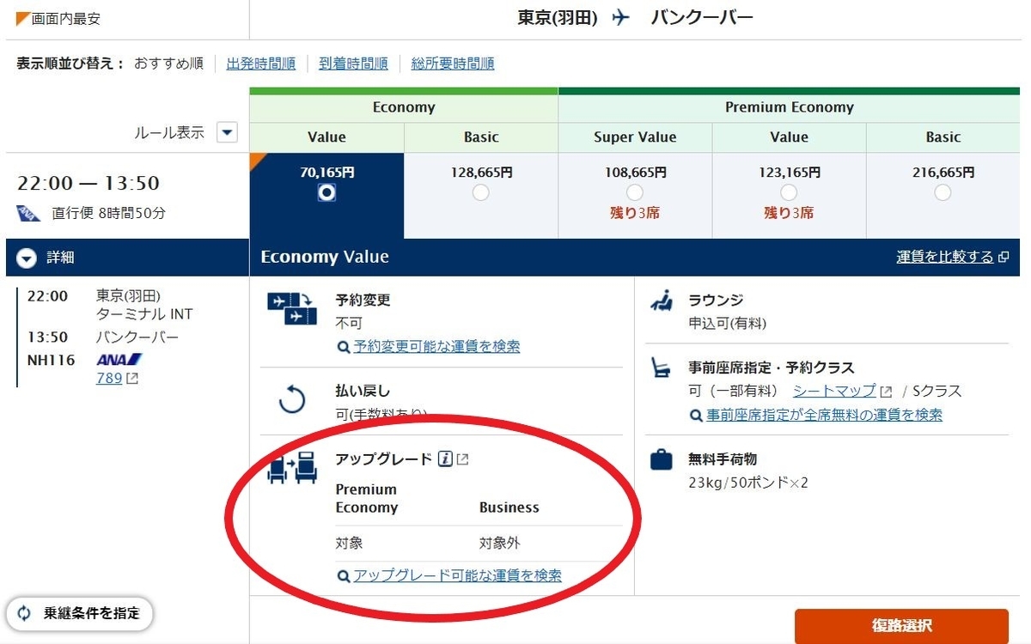
Task: Sort results by 総所要時間順
Action: [x=453, y=64]
